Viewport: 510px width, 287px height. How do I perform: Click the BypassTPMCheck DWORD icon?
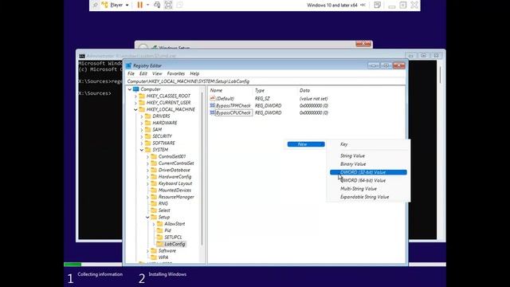coord(213,106)
